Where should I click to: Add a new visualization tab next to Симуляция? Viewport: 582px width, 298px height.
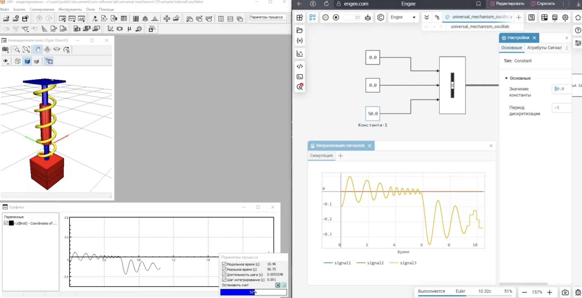pyautogui.click(x=341, y=156)
